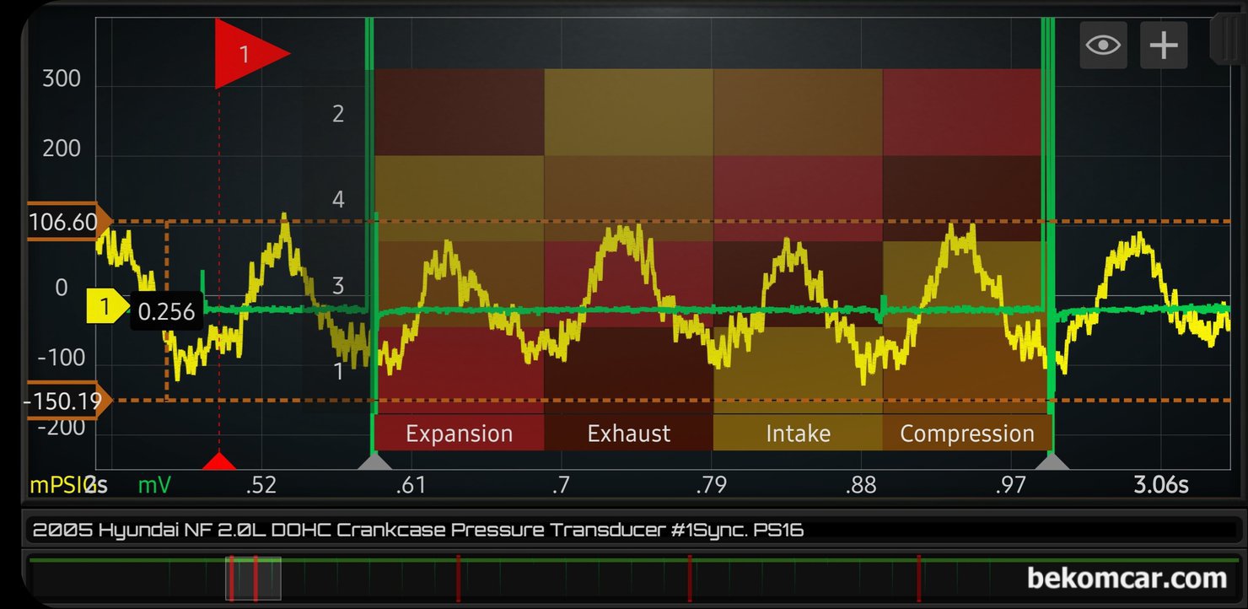The image size is (1248, 609).
Task: Click cylinder 3 row label
Action: (338, 285)
